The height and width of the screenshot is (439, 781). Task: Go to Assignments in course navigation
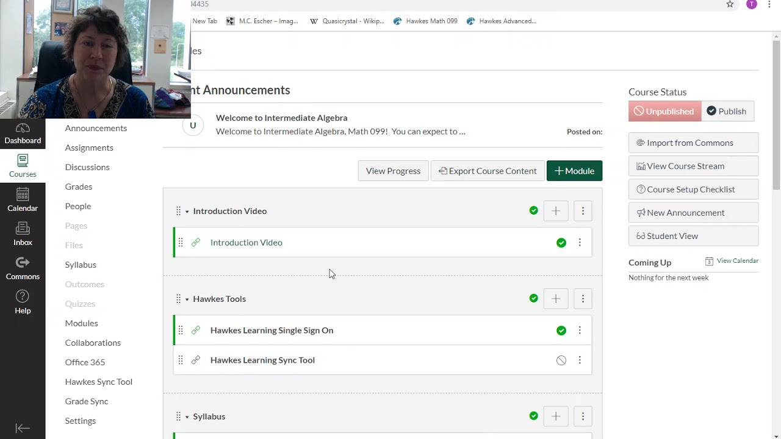89,148
